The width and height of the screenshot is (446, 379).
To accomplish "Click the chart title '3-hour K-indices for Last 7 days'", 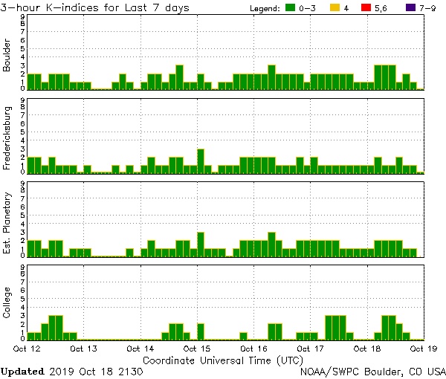I will (94, 7).
